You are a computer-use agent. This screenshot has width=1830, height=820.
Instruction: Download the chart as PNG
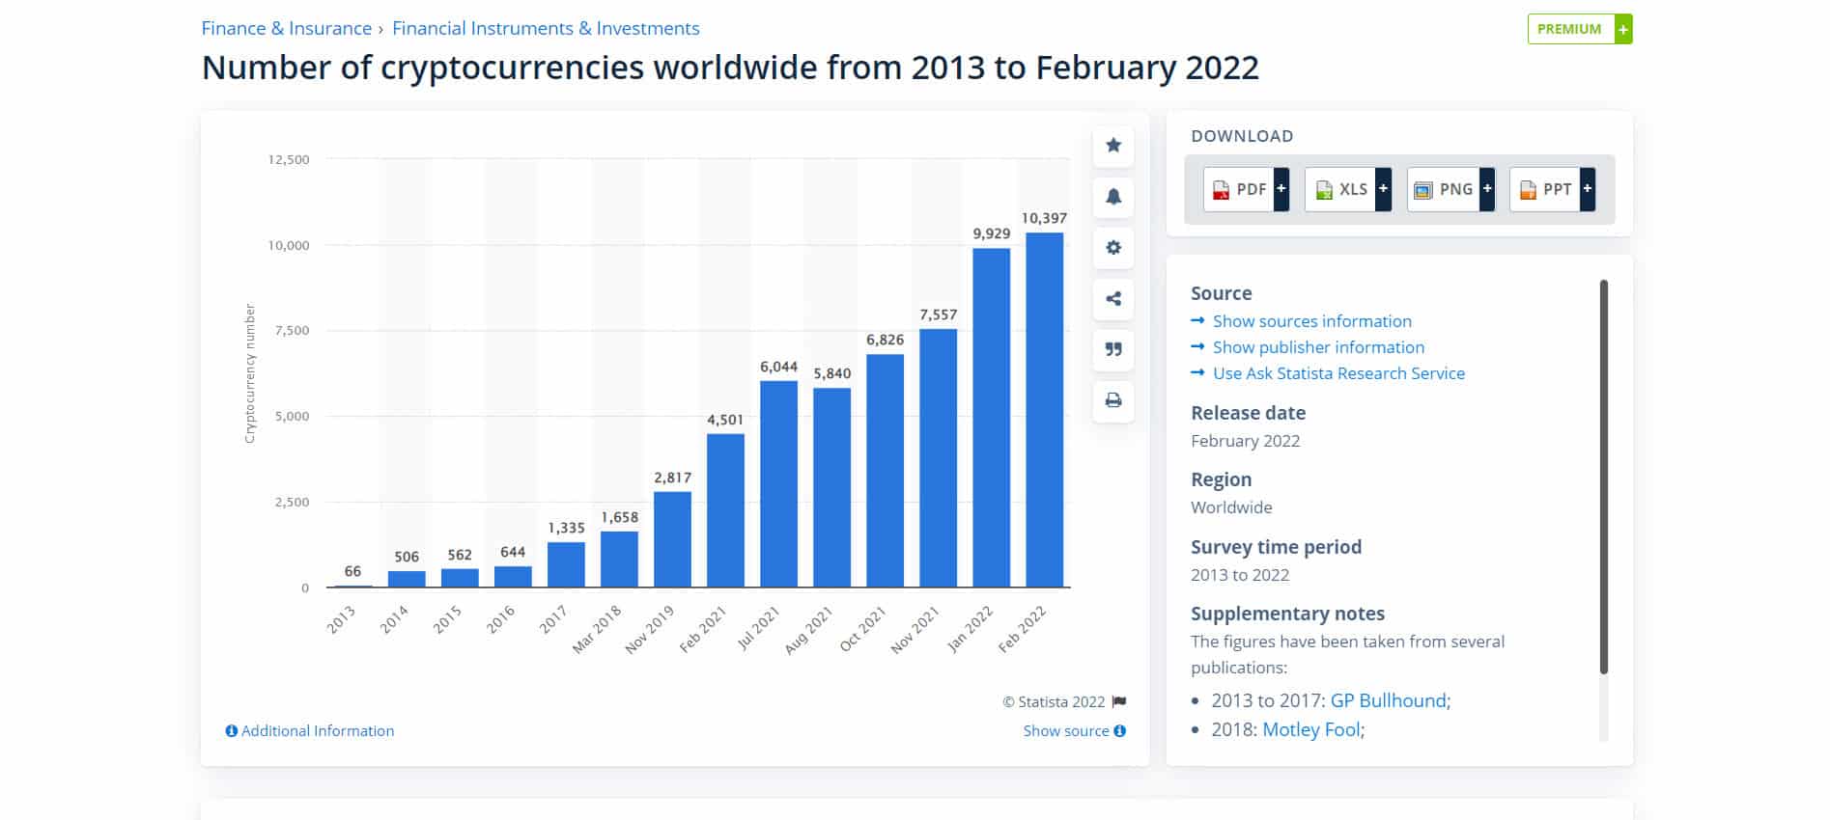click(x=1449, y=189)
